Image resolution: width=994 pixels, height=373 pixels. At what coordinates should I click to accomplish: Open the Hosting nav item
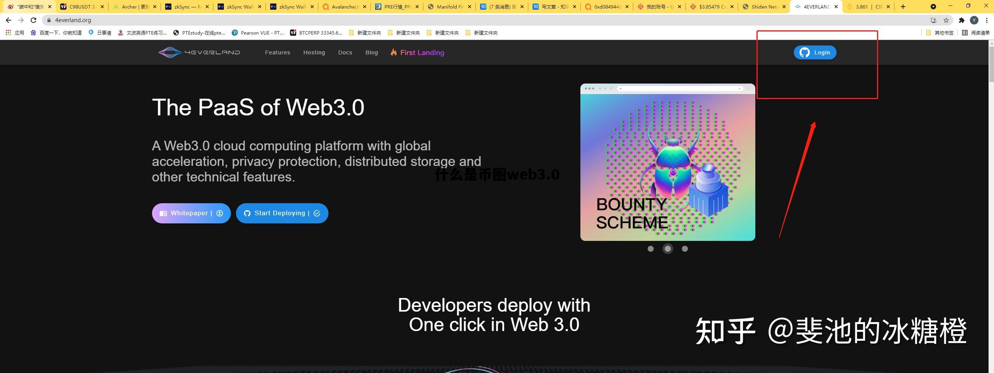tap(314, 52)
